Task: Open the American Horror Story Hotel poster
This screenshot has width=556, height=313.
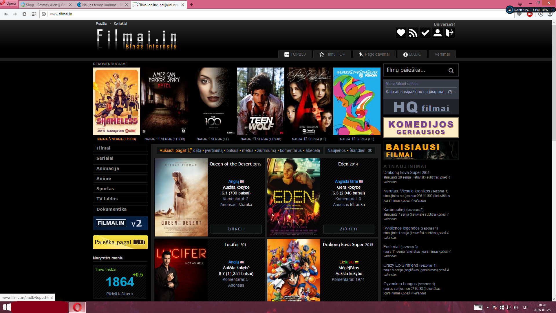Action: pos(164,101)
